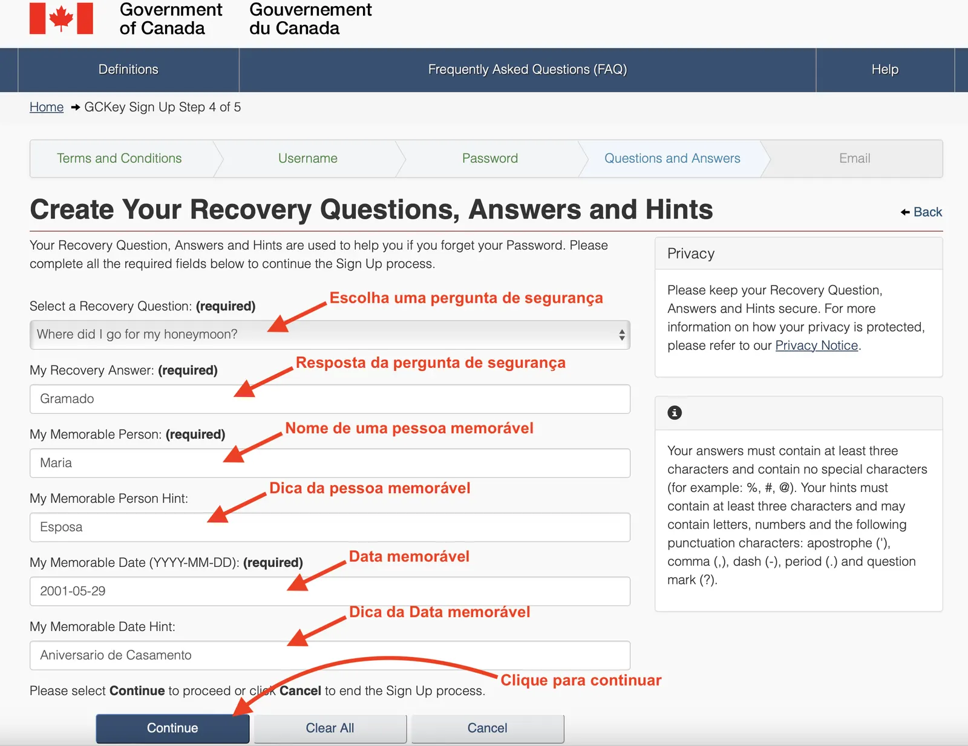This screenshot has height=746, width=968.
Task: Click the Clear All button
Action: (330, 728)
